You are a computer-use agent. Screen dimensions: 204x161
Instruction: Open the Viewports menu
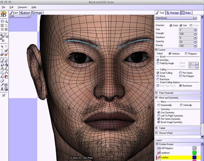tap(21, 7)
